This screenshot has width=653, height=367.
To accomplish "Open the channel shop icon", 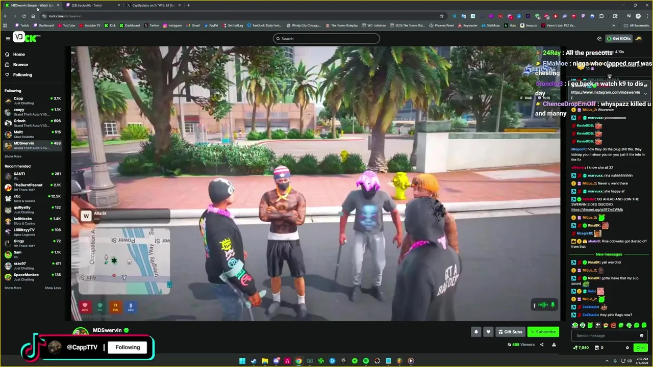I will click(x=597, y=348).
